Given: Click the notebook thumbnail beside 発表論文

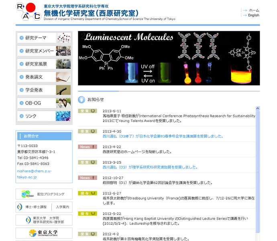Looking at the screenshot, I should 63,77.
